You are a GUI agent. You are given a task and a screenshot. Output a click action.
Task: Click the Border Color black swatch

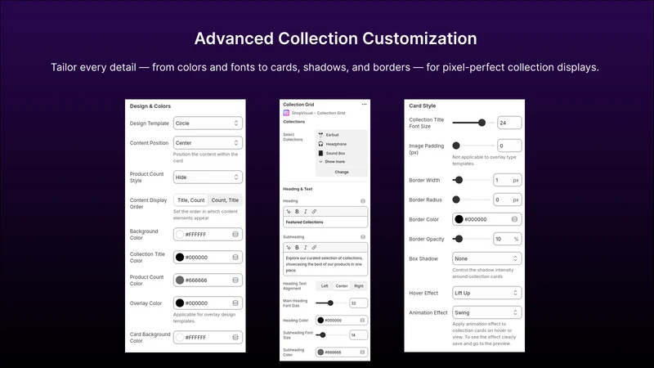459,219
